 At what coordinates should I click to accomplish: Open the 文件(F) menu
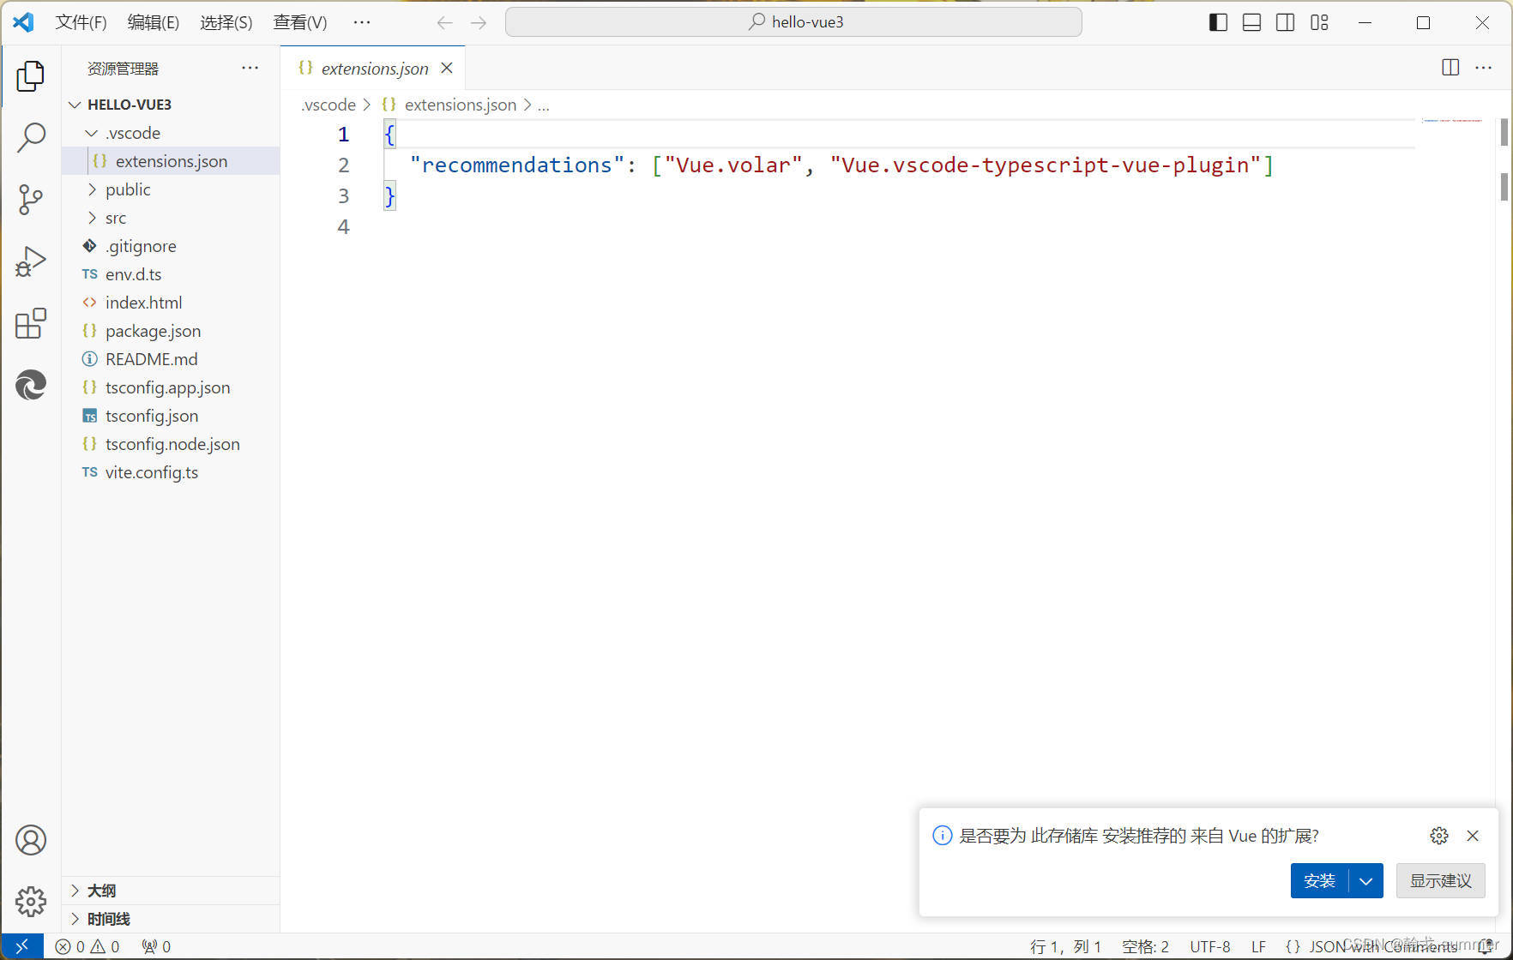[x=81, y=22]
